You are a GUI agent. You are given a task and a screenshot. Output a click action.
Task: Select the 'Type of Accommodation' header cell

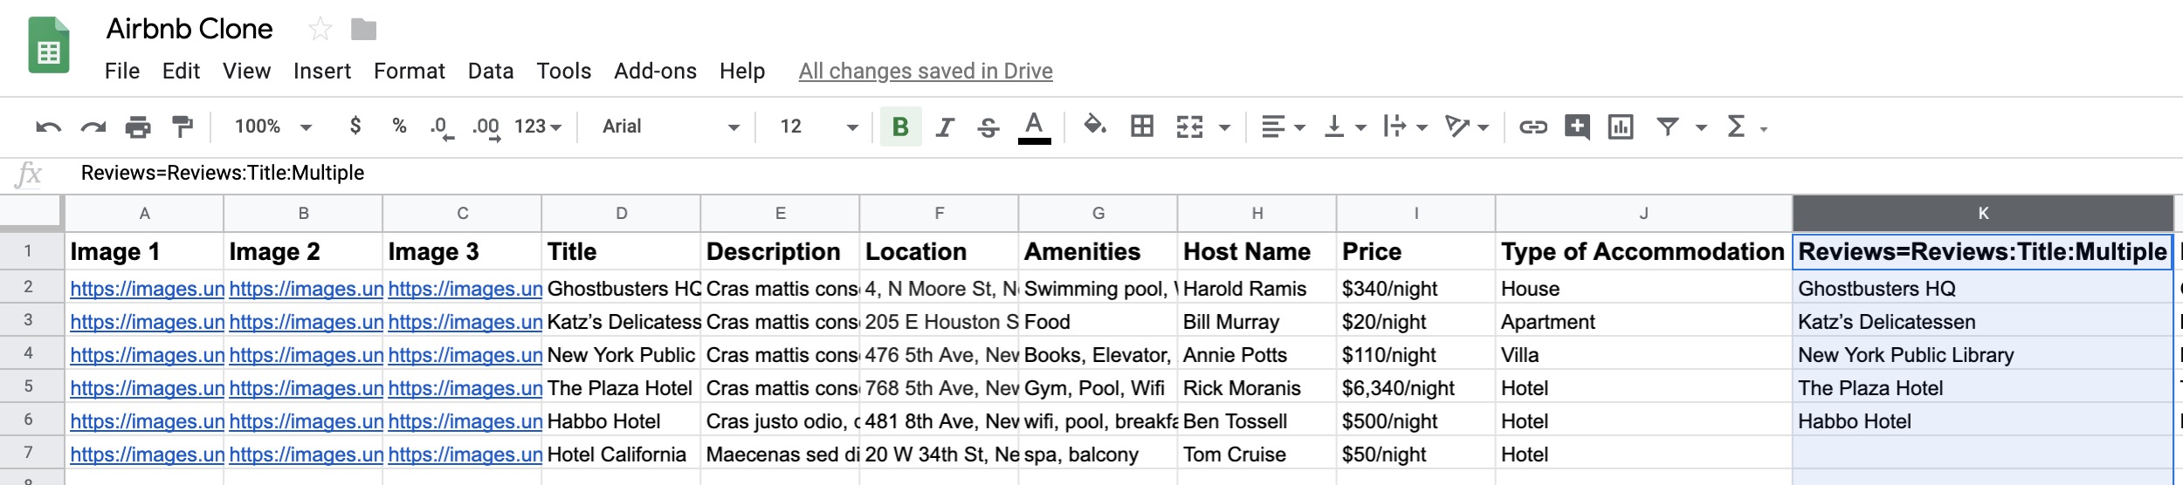coord(1643,251)
